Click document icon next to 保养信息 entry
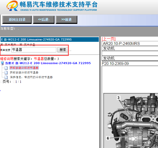 [6, 77]
